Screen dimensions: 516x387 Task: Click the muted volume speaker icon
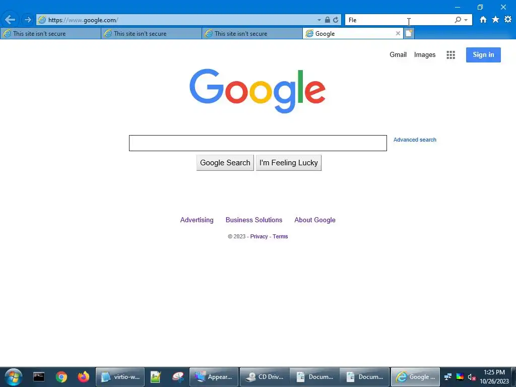click(x=472, y=377)
